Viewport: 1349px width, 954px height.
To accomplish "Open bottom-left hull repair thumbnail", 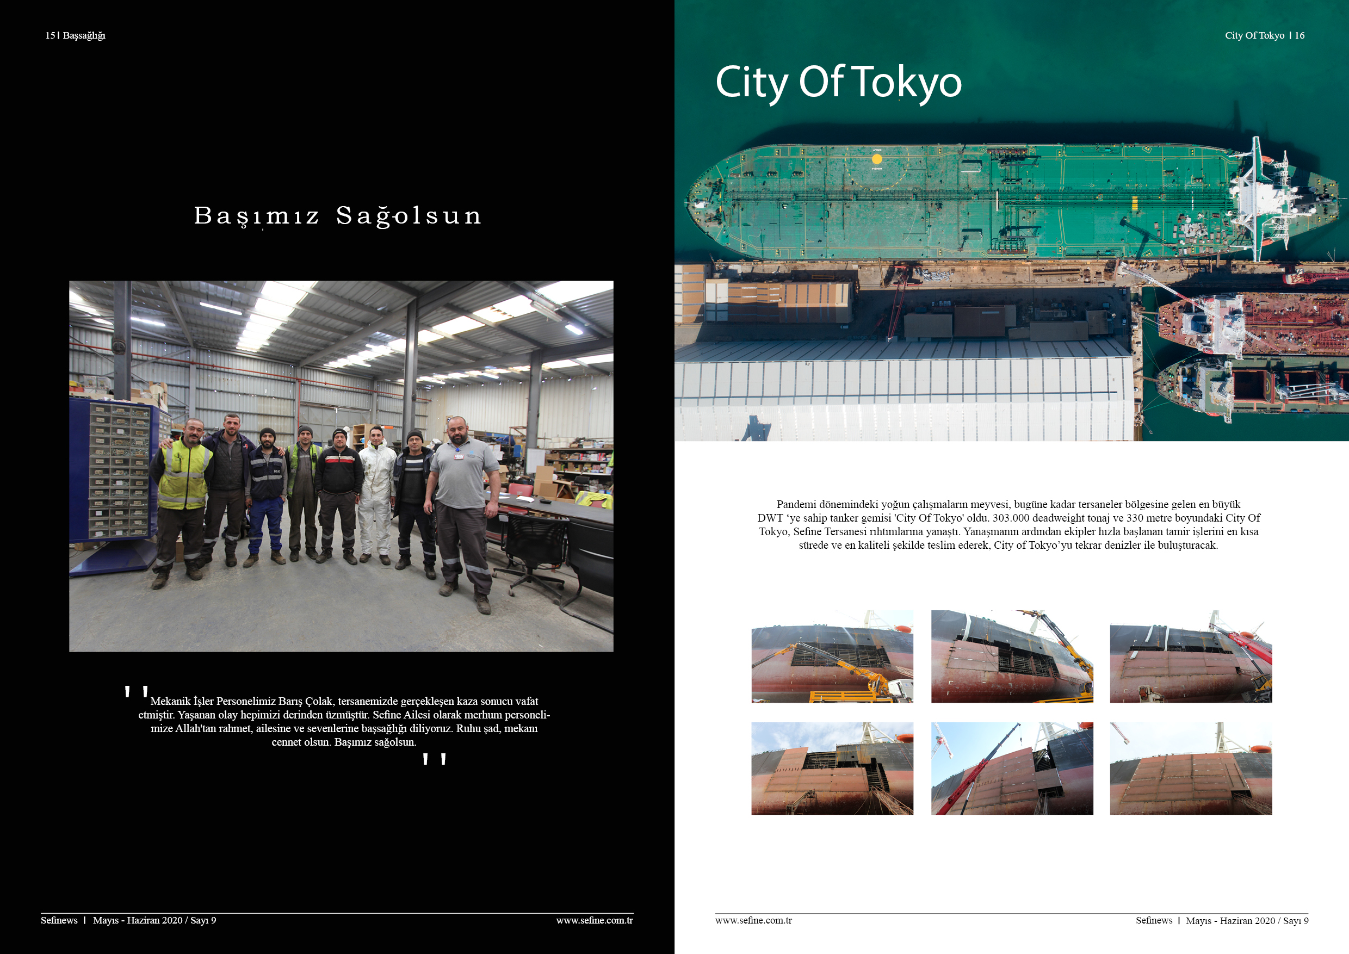I will pyautogui.click(x=832, y=769).
